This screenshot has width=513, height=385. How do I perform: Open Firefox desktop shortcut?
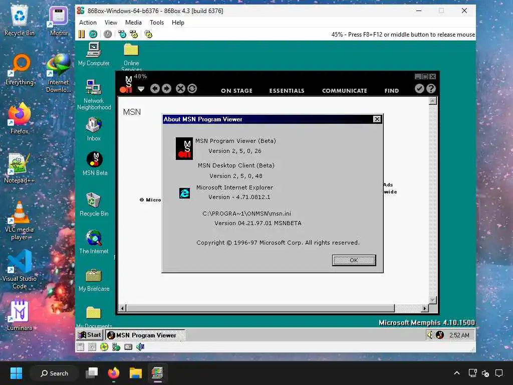pos(20,118)
